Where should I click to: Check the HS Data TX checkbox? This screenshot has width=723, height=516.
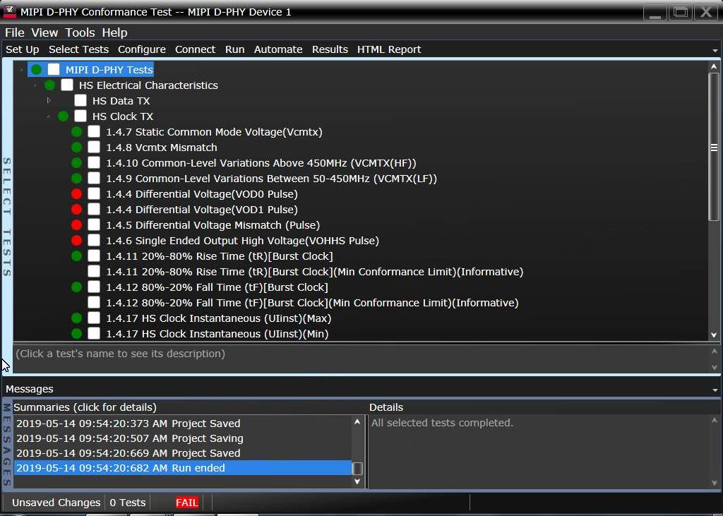[80, 101]
